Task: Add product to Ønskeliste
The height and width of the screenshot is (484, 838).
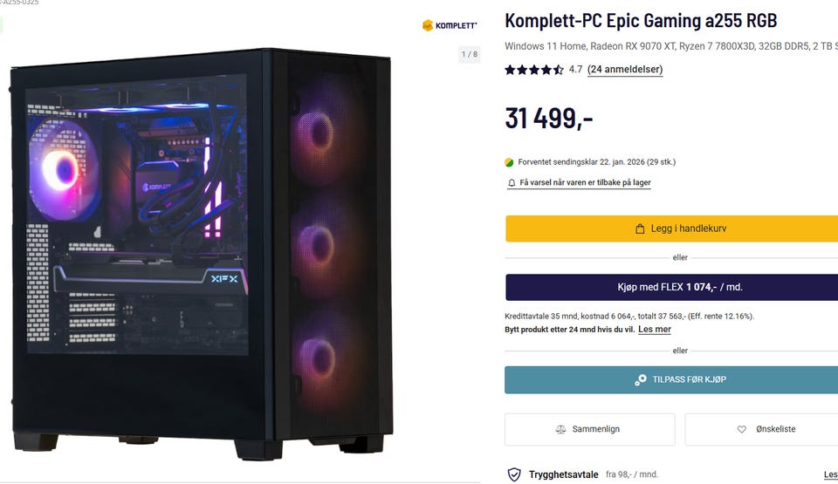Action: (x=761, y=429)
